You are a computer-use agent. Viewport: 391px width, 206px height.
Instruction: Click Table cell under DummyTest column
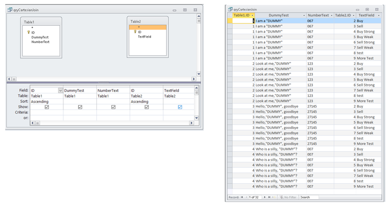[80, 96]
